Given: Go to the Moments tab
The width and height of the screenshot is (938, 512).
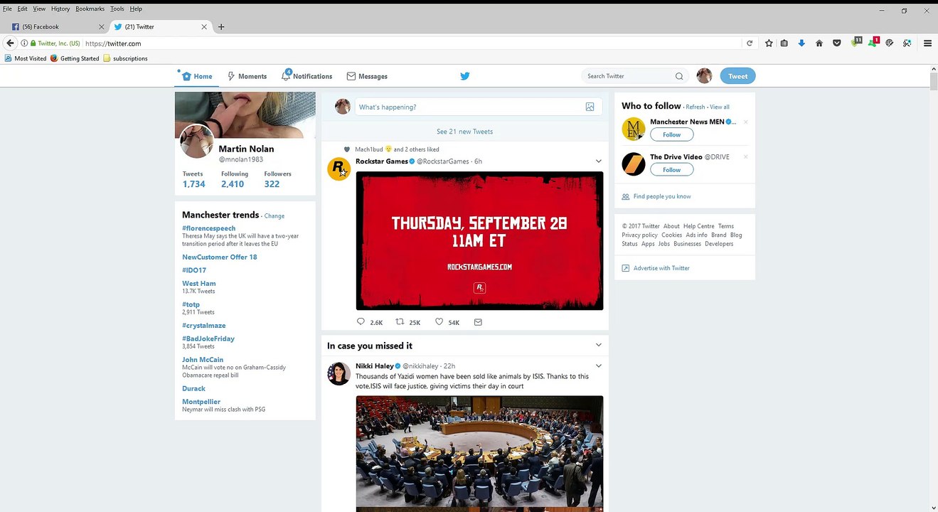Looking at the screenshot, I should [247, 76].
